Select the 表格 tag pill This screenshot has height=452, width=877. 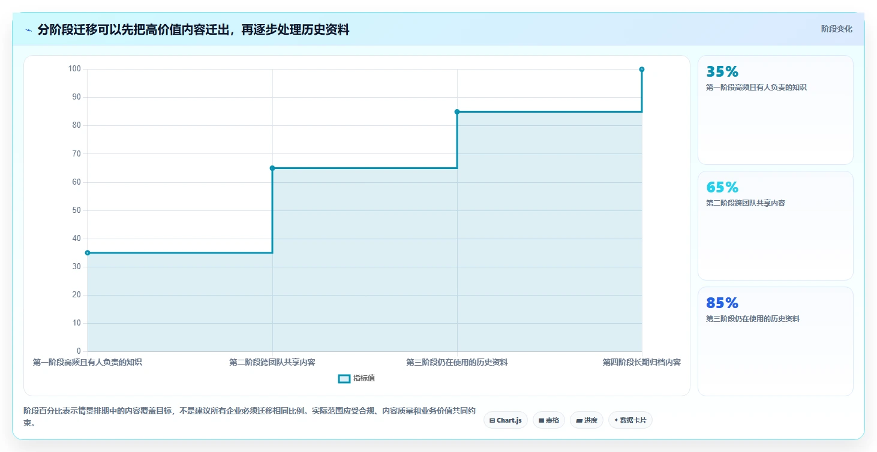(549, 420)
